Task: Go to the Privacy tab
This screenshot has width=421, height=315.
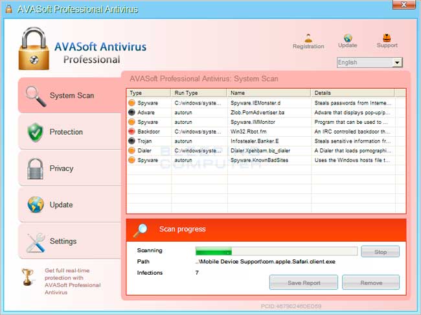Action: 70,169
